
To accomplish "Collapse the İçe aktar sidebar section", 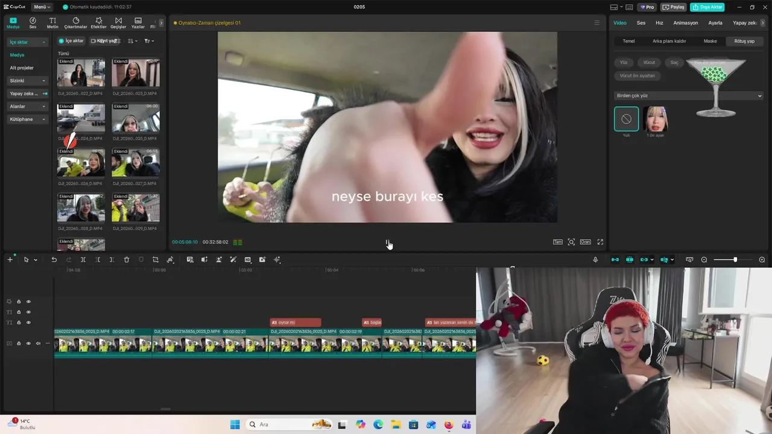I will [27, 42].
